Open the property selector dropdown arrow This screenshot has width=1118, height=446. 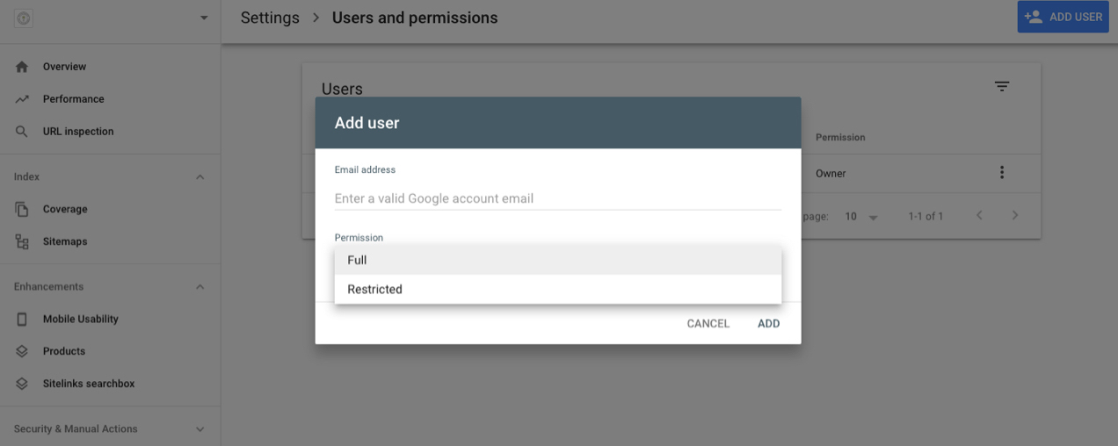pos(204,18)
